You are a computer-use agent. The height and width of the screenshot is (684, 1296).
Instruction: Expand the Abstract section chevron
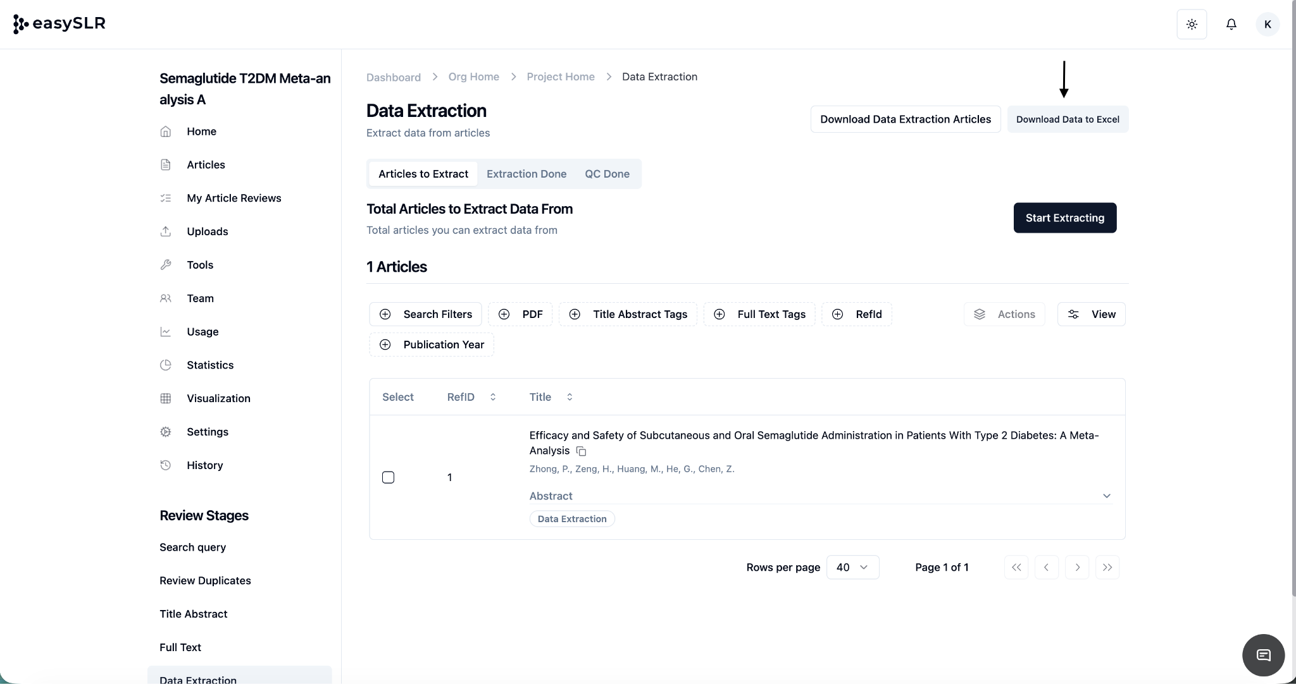point(1106,496)
